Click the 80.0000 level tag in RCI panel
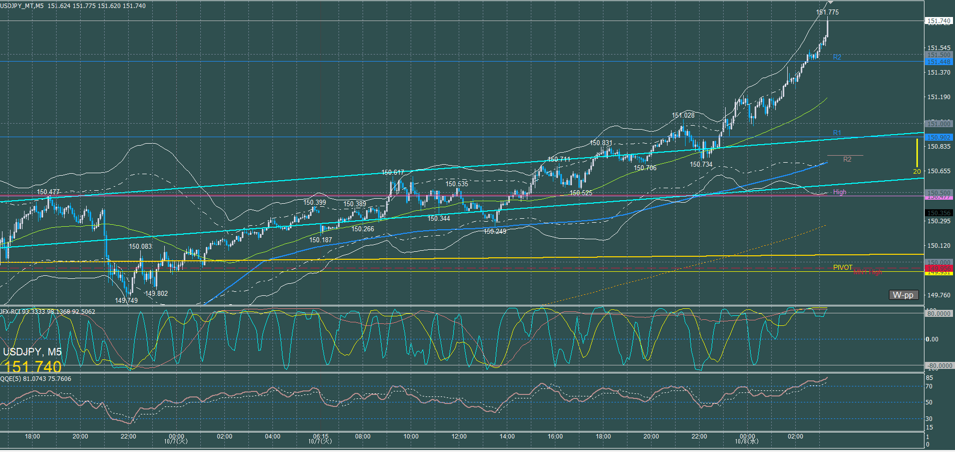The width and height of the screenshot is (955, 452). click(938, 313)
